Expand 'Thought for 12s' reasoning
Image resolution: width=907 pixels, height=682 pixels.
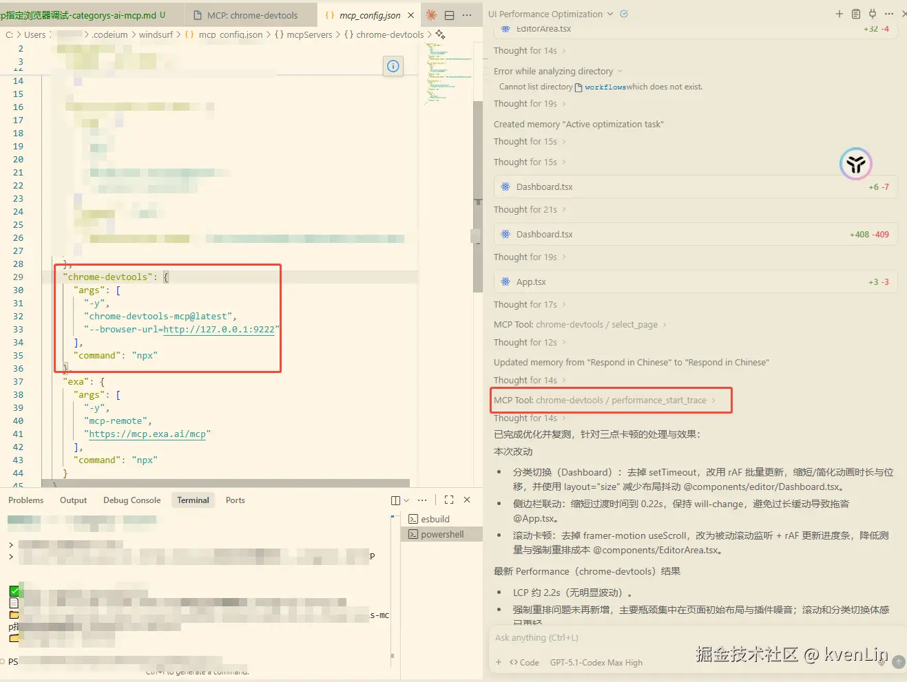(x=530, y=342)
